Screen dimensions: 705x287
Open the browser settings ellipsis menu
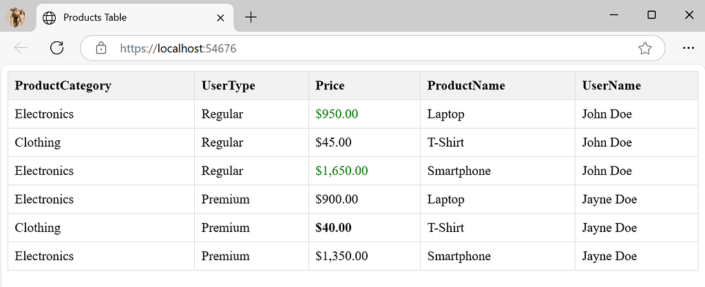pos(688,48)
